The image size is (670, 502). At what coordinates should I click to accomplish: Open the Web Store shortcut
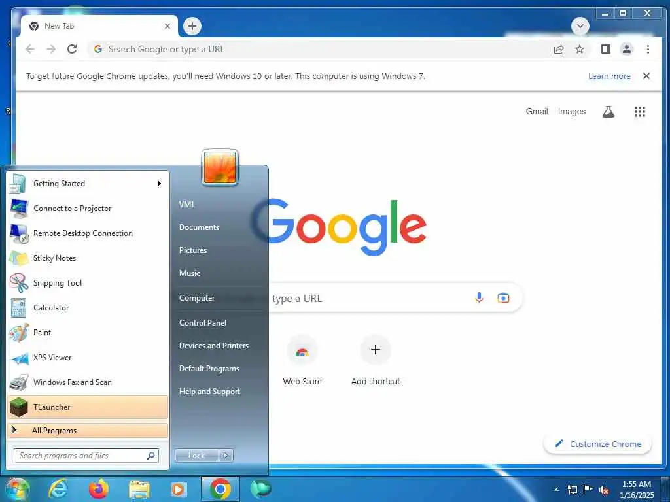(302, 361)
